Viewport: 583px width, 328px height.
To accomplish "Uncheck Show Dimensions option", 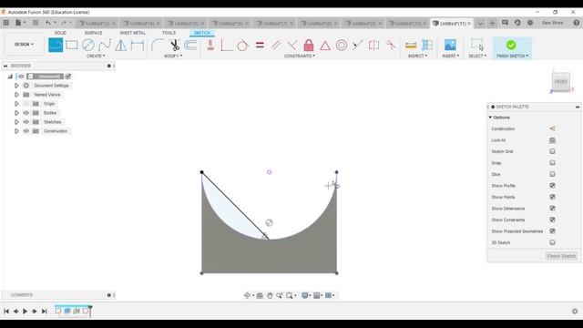I will point(552,209).
